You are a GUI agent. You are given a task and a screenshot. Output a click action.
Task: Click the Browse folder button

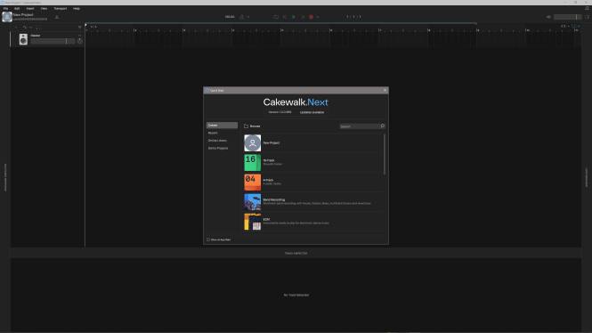point(252,126)
